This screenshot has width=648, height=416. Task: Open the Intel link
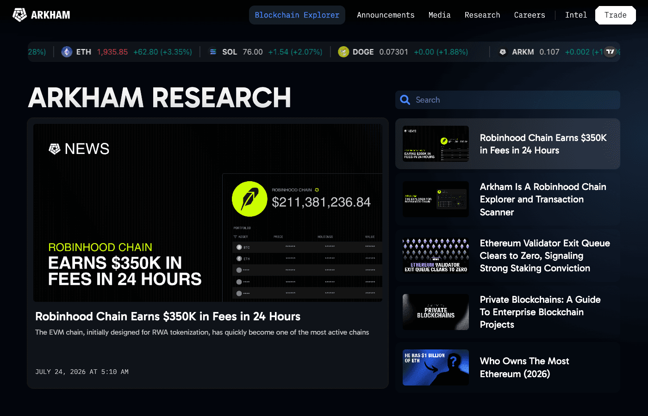pos(576,15)
